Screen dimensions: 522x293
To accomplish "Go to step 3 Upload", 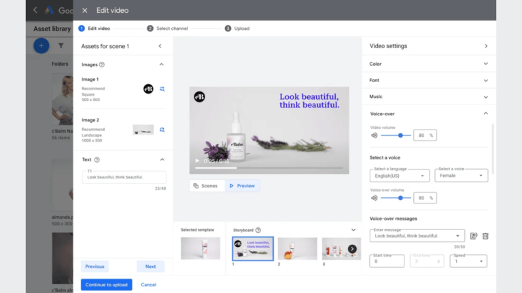I will (237, 28).
